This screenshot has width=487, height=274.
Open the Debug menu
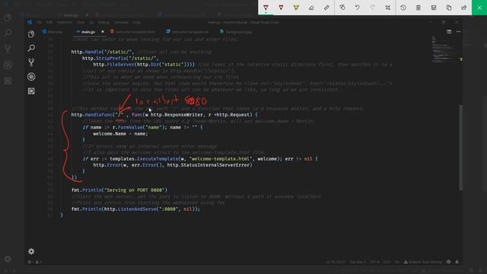pos(103,22)
